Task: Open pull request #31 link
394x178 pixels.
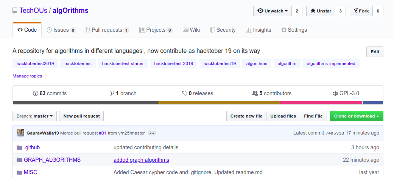Action: coord(103,133)
